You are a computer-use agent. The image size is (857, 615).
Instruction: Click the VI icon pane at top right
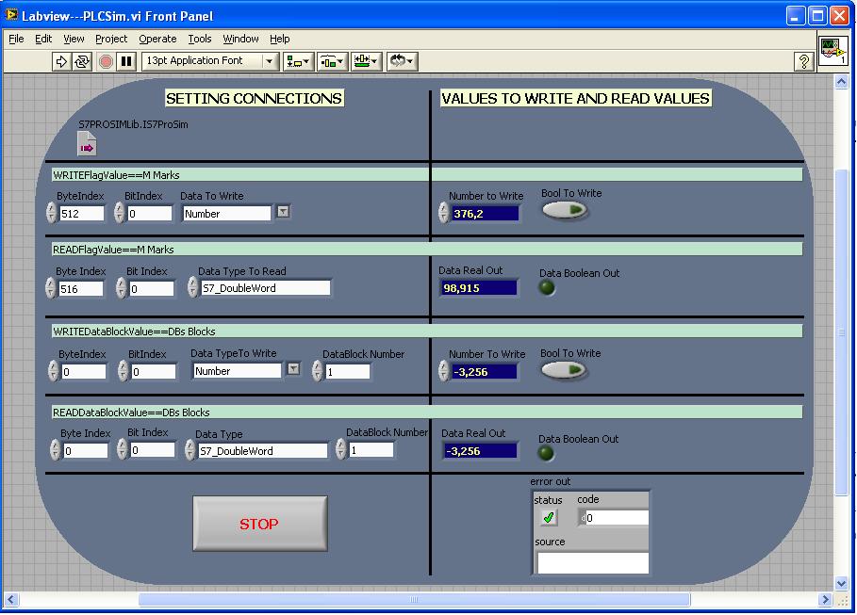(832, 51)
